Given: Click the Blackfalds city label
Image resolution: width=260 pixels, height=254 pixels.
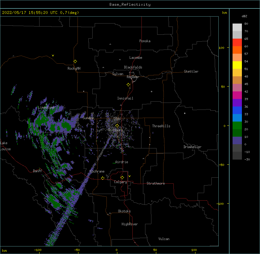Looking at the screenshot, I should [133, 67].
